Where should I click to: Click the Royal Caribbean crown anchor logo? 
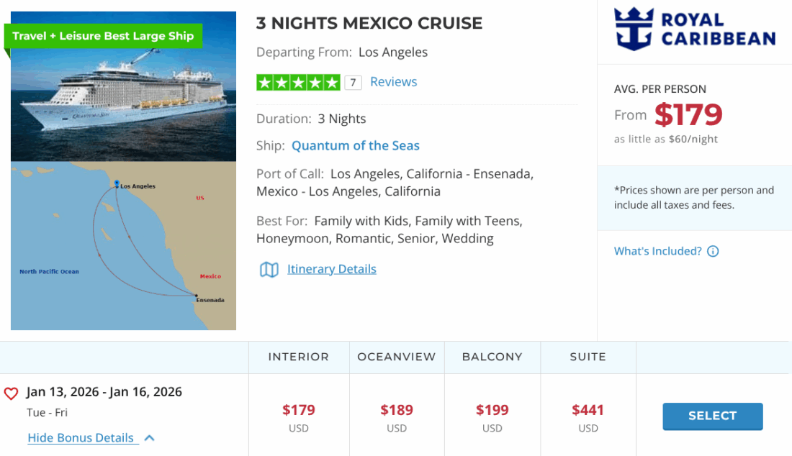click(634, 29)
